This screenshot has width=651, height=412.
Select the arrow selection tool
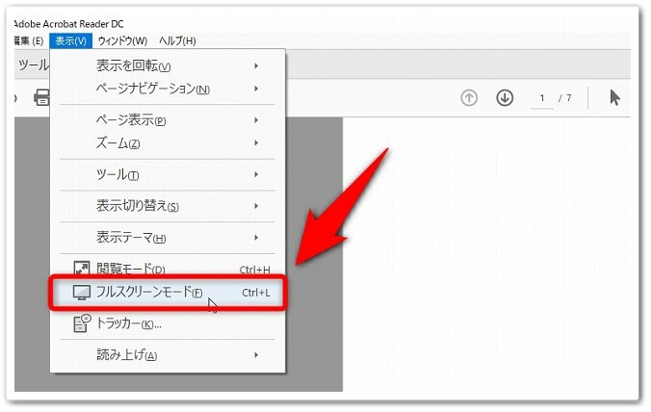pyautogui.click(x=614, y=98)
